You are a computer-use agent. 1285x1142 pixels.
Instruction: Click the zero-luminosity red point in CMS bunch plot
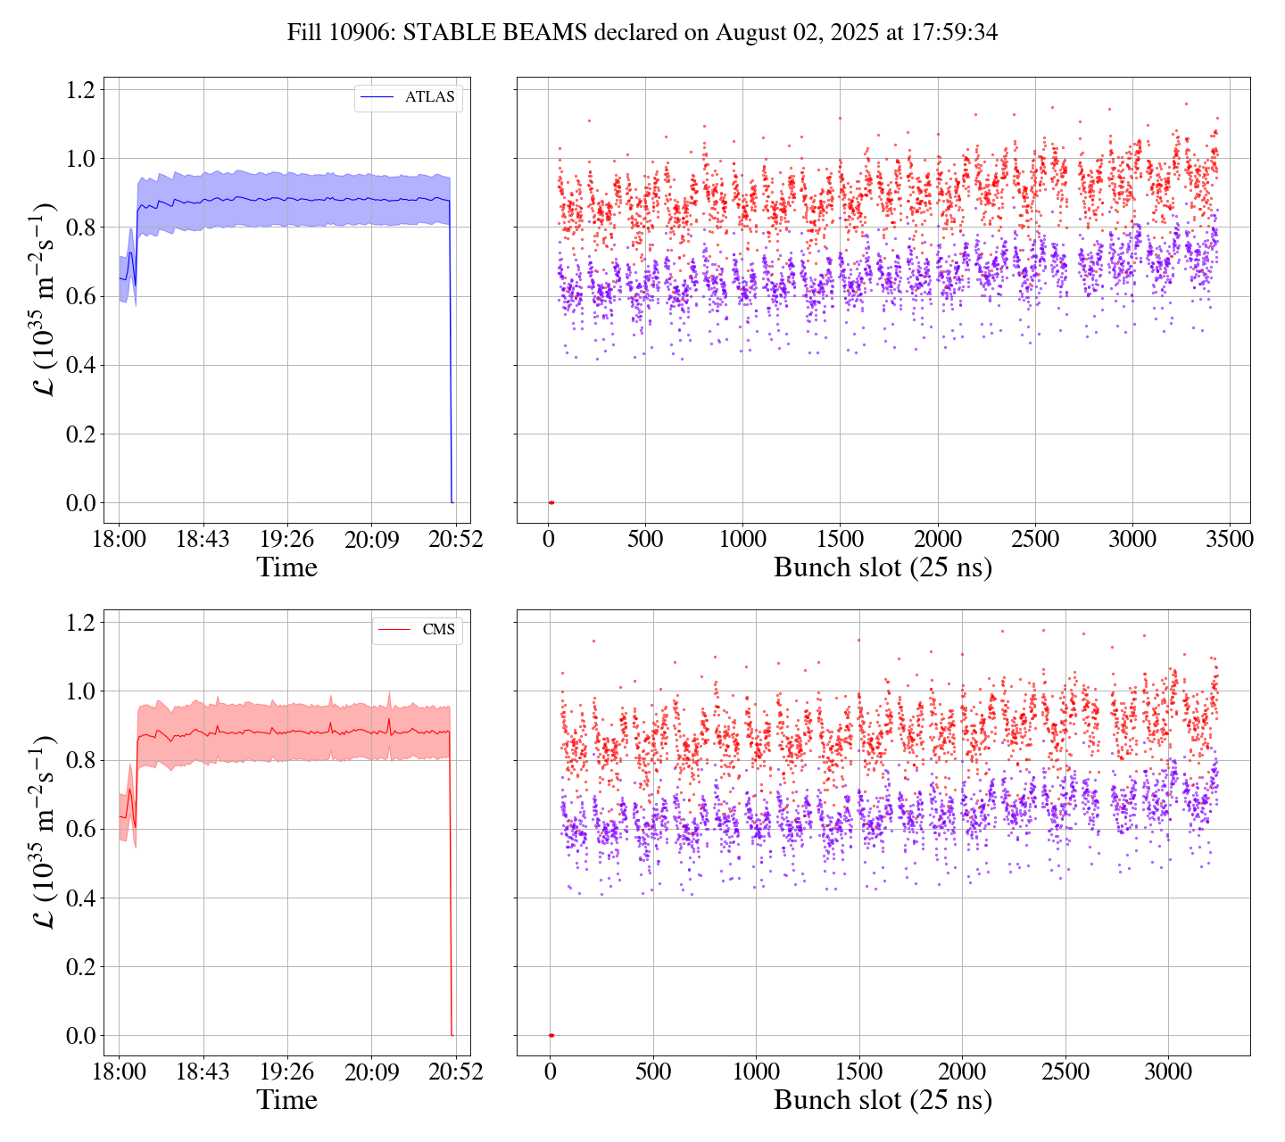click(551, 1036)
